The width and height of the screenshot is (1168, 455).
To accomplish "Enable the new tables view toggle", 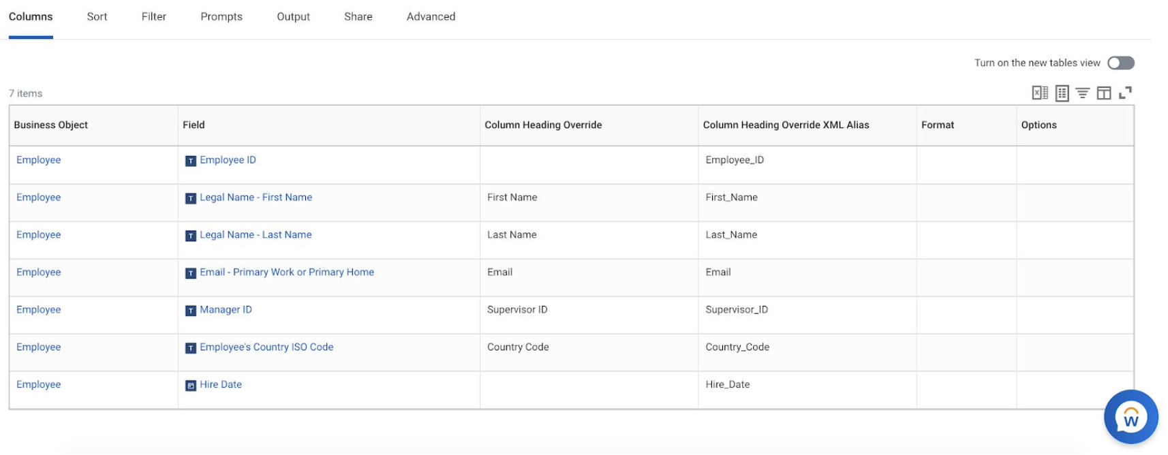I will [x=1120, y=63].
